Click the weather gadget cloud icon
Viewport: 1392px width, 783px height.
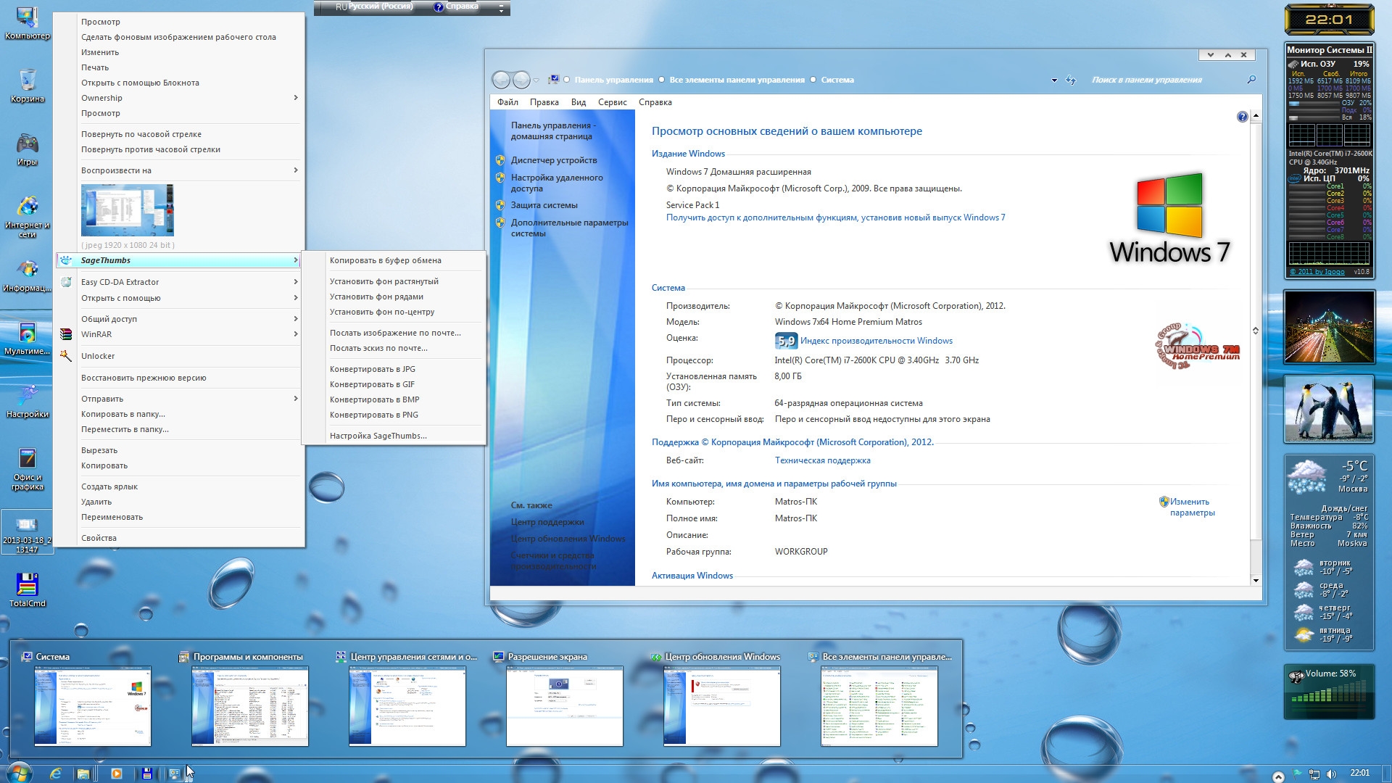coord(1306,476)
